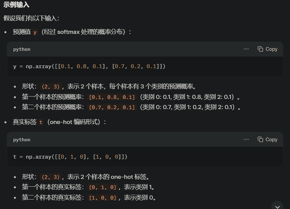
Task: Click the inline code y after 预测值
Action: [x=35, y=32]
